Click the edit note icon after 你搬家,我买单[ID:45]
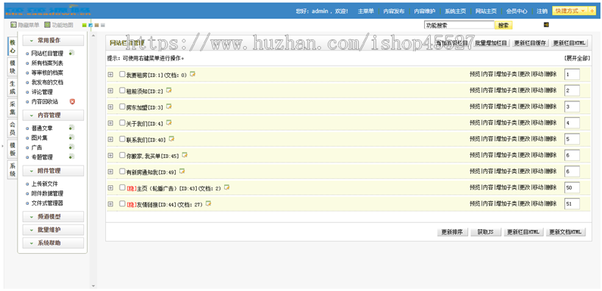This screenshot has height=291, width=602. [x=185, y=155]
